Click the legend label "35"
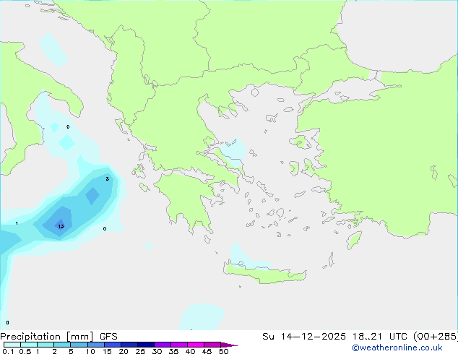Viewport: 458px width, 354px height. [x=173, y=351]
